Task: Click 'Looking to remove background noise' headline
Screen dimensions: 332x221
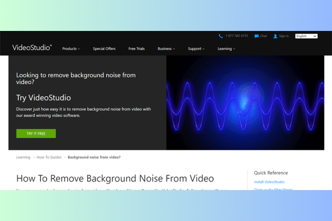Action: click(76, 79)
